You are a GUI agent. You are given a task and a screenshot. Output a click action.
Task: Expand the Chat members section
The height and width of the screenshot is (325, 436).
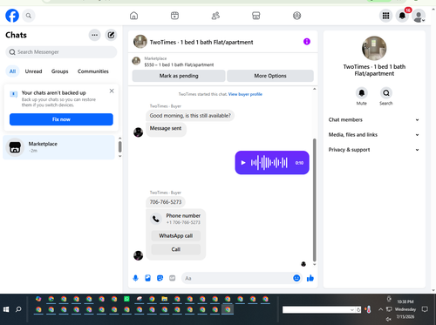click(374, 119)
